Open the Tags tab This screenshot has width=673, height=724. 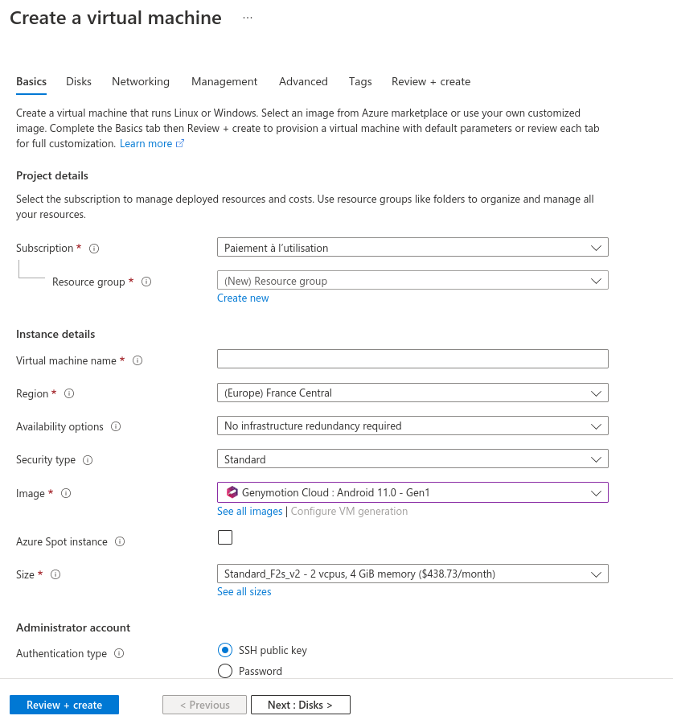[359, 81]
